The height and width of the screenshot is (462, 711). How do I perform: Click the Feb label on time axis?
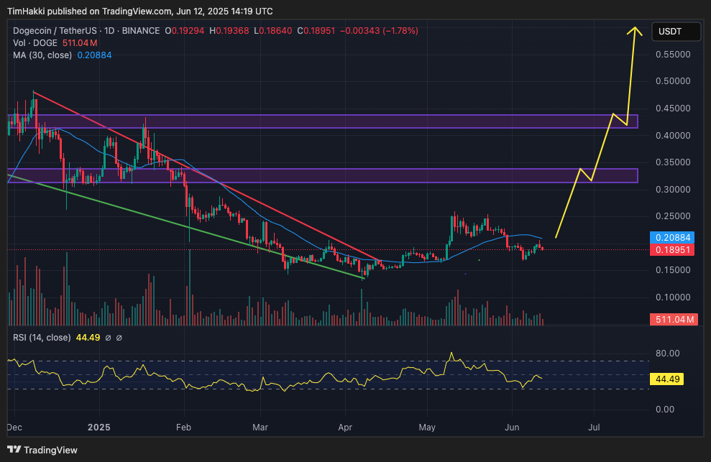click(183, 428)
